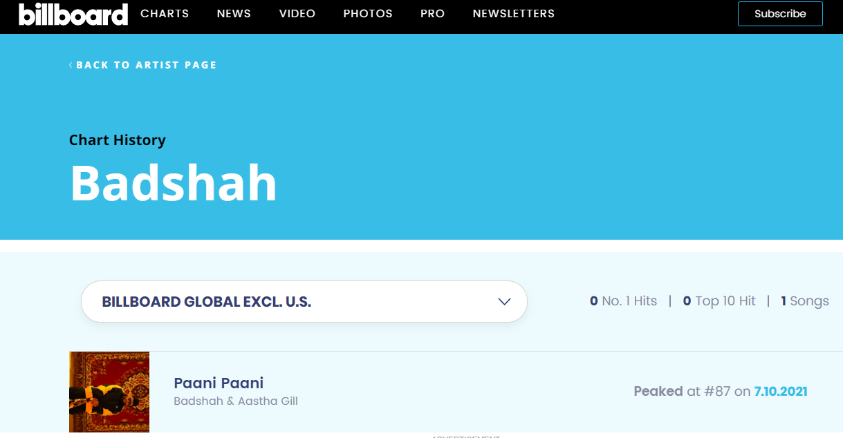Go to the Video section
This screenshot has width=843, height=438.
coord(297,14)
